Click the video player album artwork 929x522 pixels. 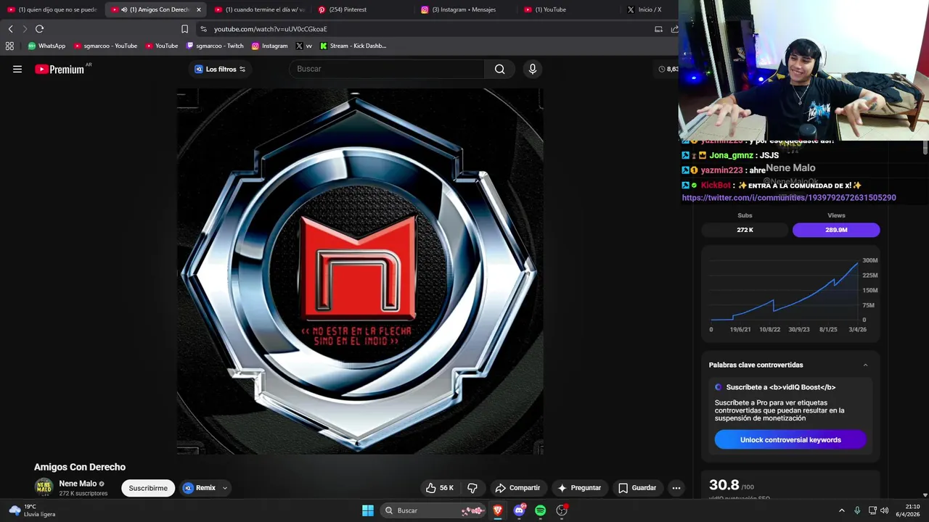click(x=360, y=271)
